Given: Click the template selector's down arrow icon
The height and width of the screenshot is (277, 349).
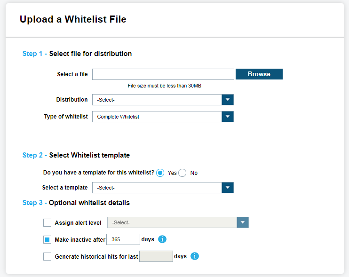Looking at the screenshot, I should 228,188.
